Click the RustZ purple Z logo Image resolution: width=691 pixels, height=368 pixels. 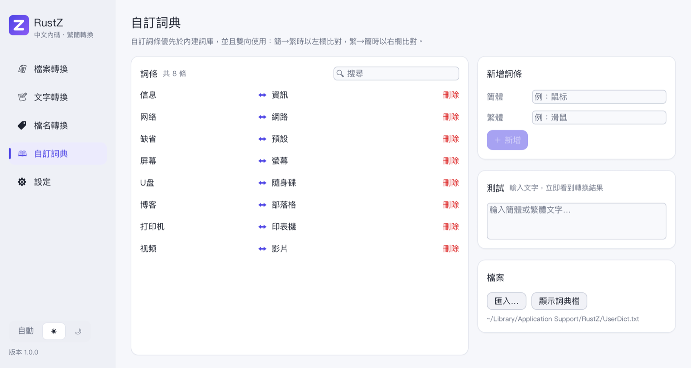tap(19, 25)
